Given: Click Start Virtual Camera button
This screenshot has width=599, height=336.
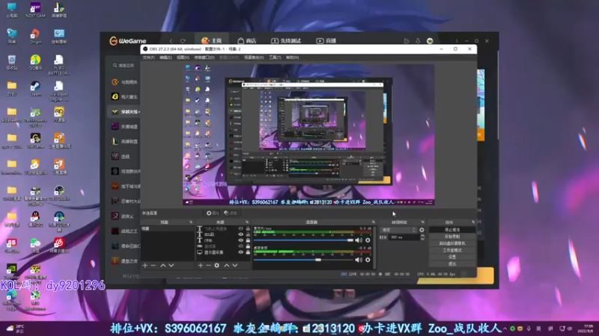Looking at the screenshot, I should [x=452, y=243].
